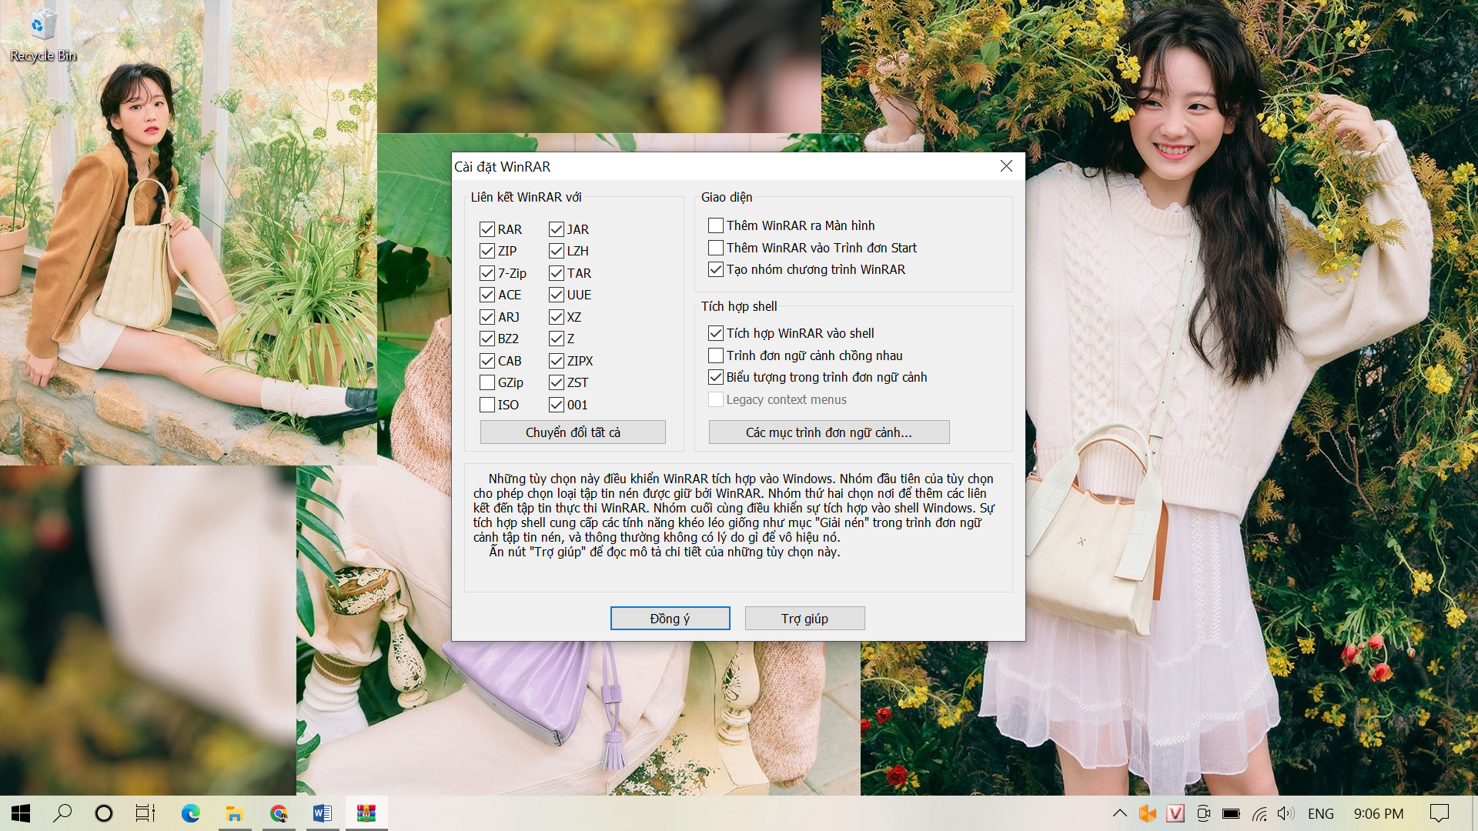Open Microsoft Word from the taskbar
1478x831 pixels.
point(323,813)
